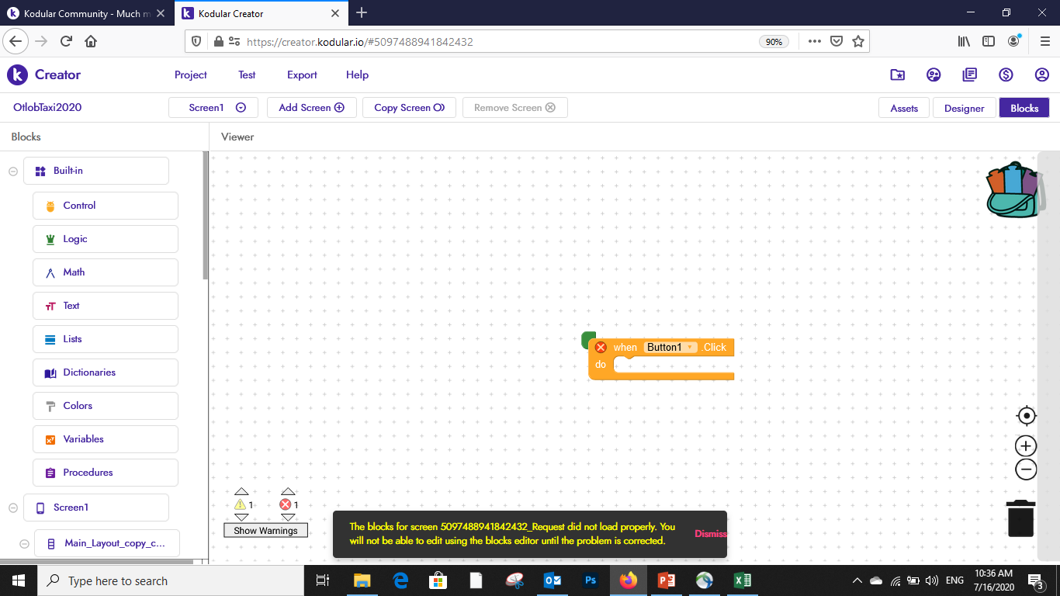The image size is (1060, 596).
Task: Open the documentation library icon in header
Action: [969, 75]
